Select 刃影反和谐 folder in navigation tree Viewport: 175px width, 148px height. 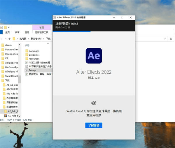[10, 103]
